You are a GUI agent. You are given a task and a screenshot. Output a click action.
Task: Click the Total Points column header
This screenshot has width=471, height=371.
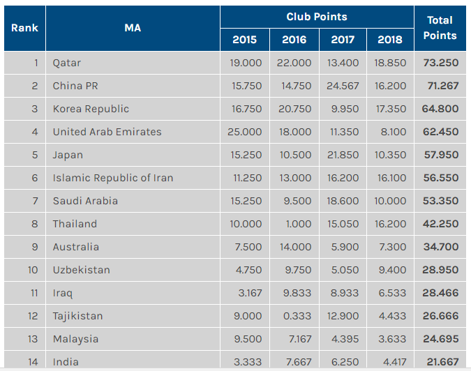tap(440, 28)
